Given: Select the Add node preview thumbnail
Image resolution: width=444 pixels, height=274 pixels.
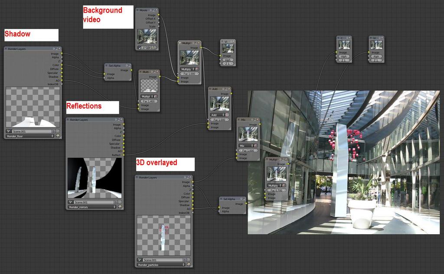Looking at the screenshot, I should [219, 104].
